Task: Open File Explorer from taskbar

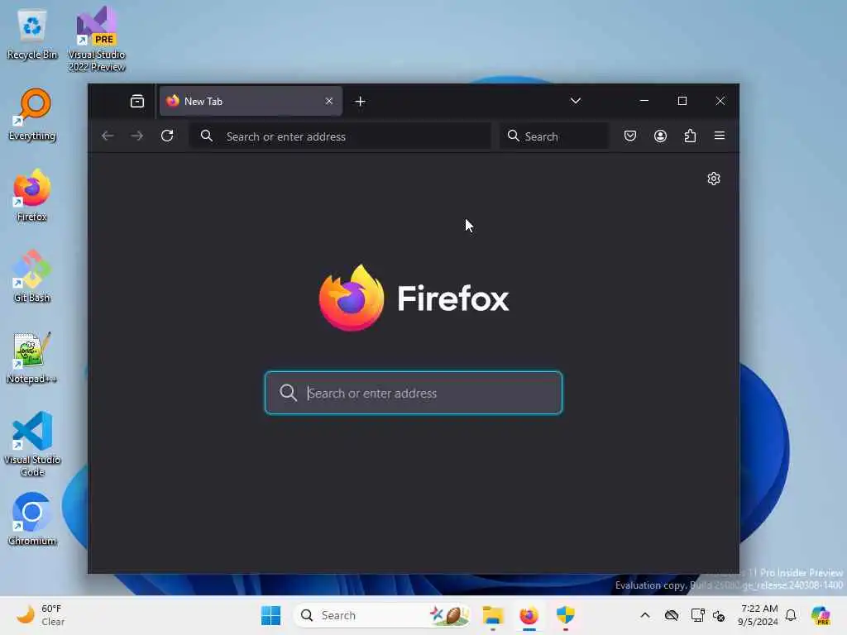Action: pos(493,615)
